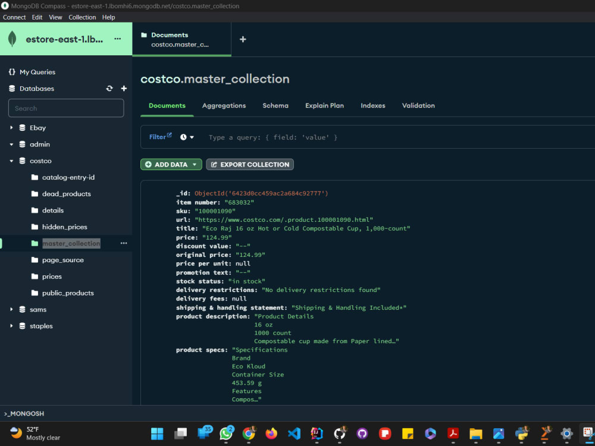Open the connection options three-dot menu

118,39
